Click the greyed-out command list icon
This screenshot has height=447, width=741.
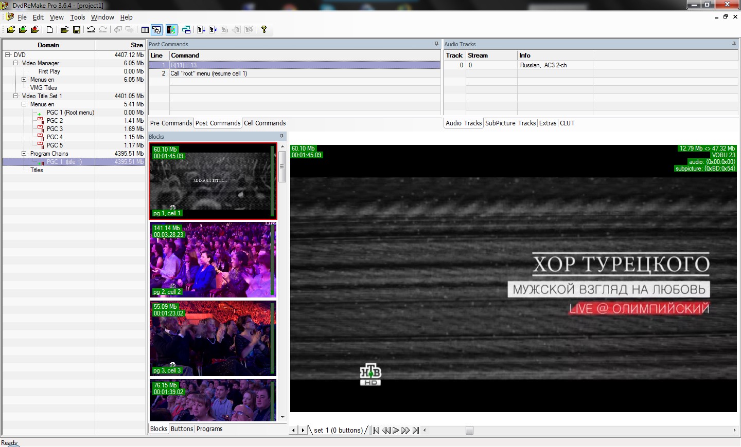(225, 30)
